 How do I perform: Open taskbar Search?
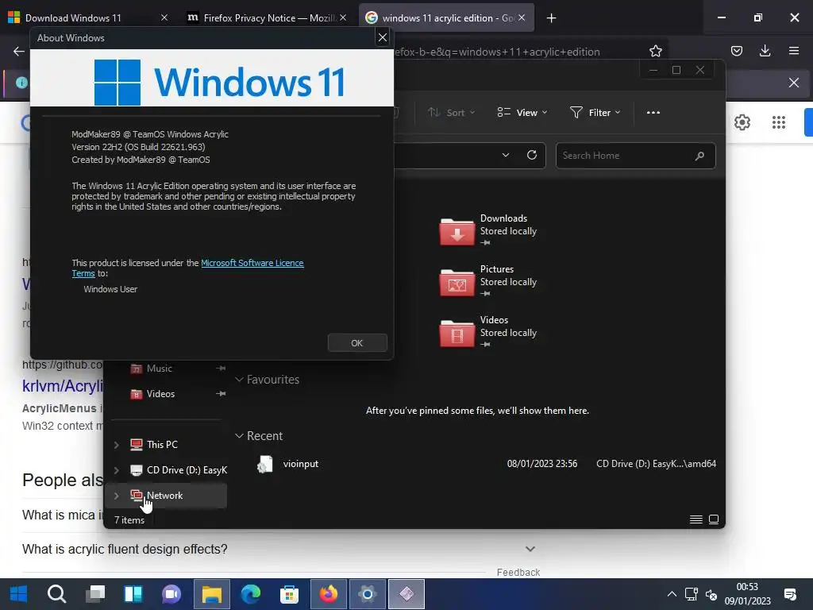pos(57,594)
